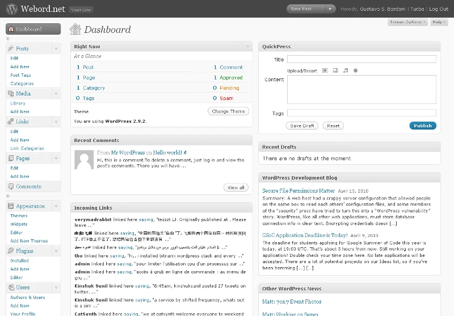Collapse the Posts menu section
Viewport: 454px width, 316px height.
click(x=56, y=49)
